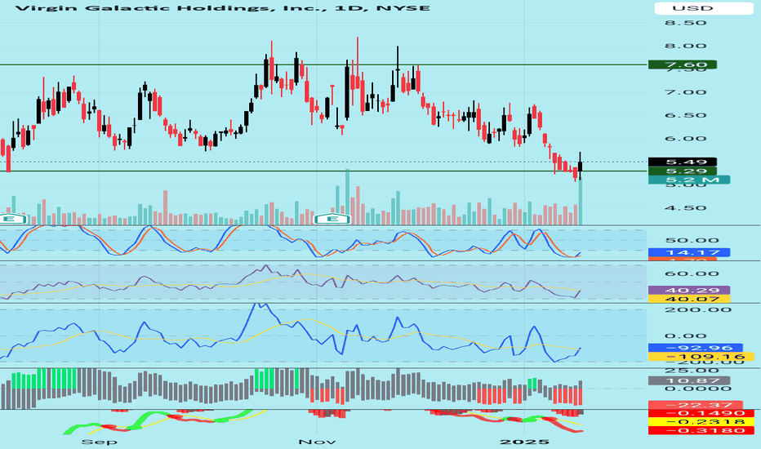
Task: Click the -0.3180 red value label
Action: coord(701,431)
